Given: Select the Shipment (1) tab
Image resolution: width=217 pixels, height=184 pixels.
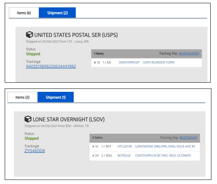Looking at the screenshot, I should coord(55,97).
